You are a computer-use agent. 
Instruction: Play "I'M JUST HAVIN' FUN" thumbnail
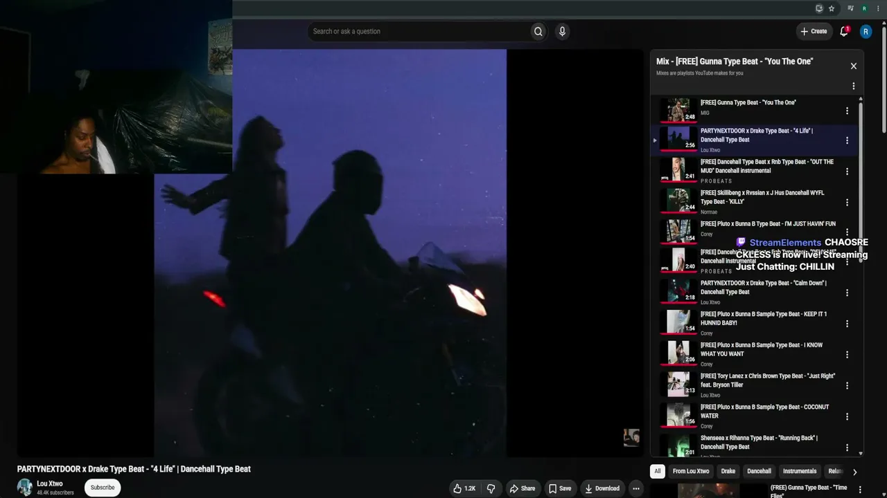tap(678, 231)
